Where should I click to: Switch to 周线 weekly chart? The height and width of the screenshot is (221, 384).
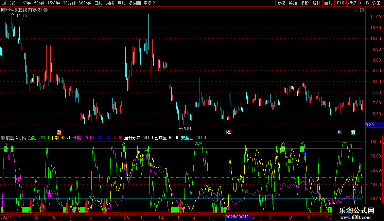(110, 3)
